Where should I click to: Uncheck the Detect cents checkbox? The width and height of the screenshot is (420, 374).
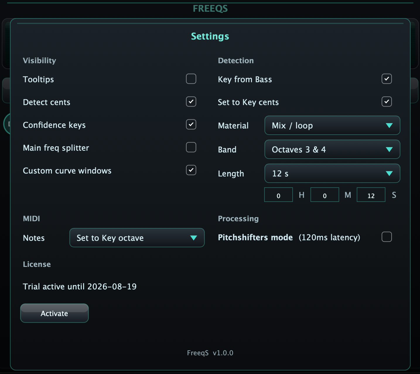click(x=191, y=102)
